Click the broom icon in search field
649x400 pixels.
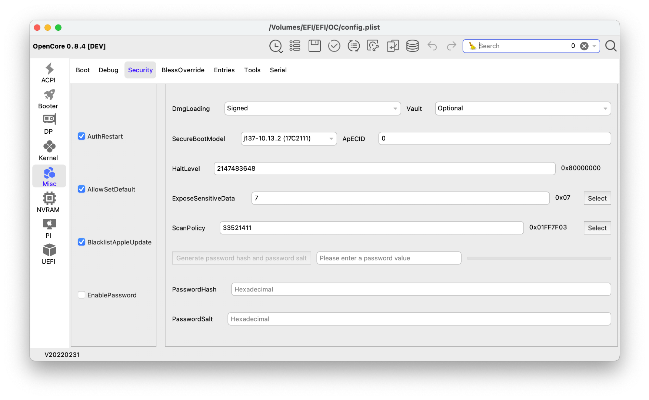(x=472, y=46)
